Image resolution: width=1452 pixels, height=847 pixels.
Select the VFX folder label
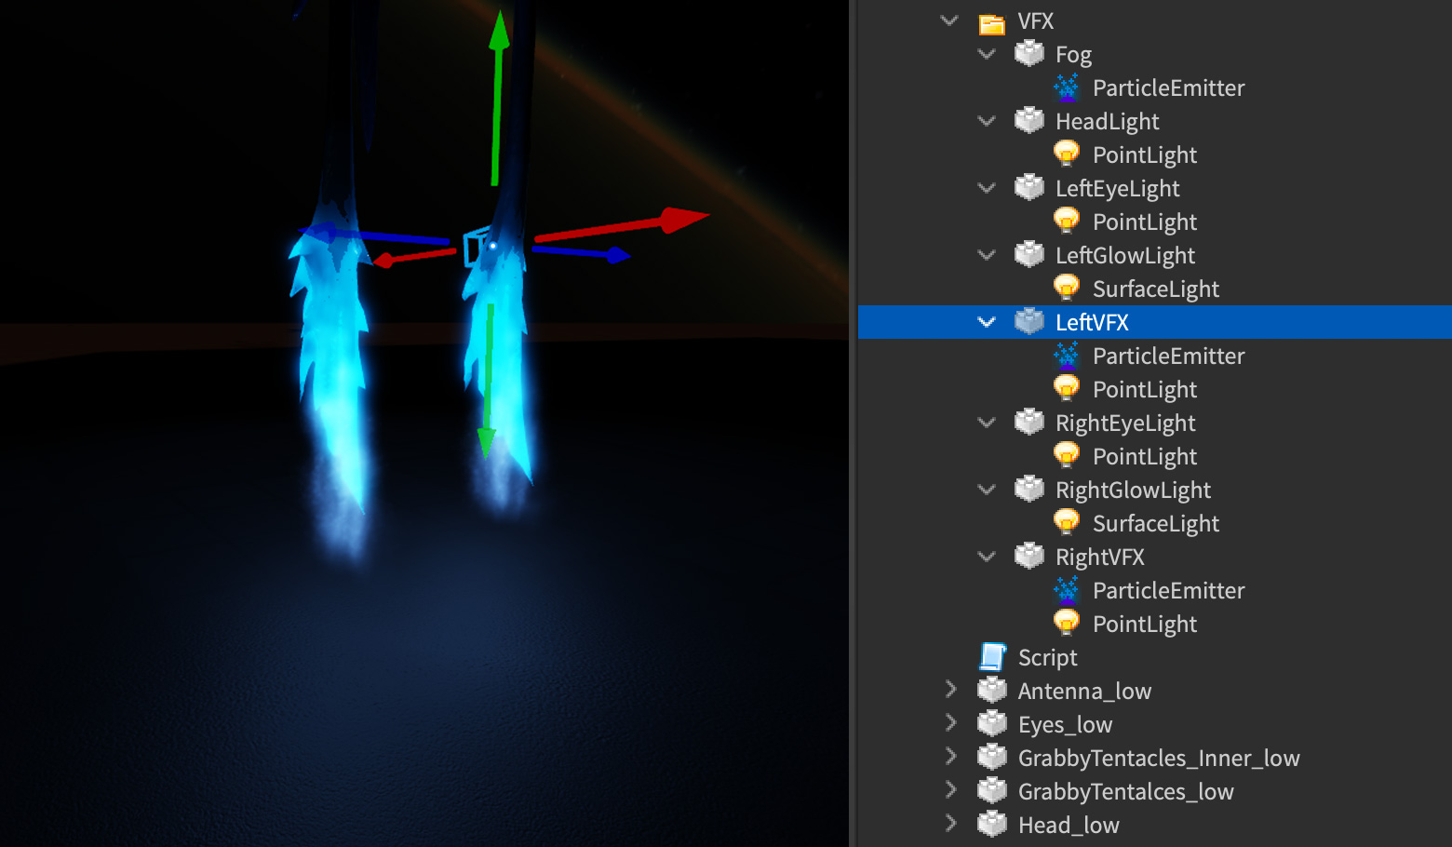point(1036,21)
